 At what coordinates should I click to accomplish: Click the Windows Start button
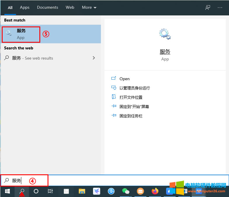pyautogui.click(x=7, y=191)
